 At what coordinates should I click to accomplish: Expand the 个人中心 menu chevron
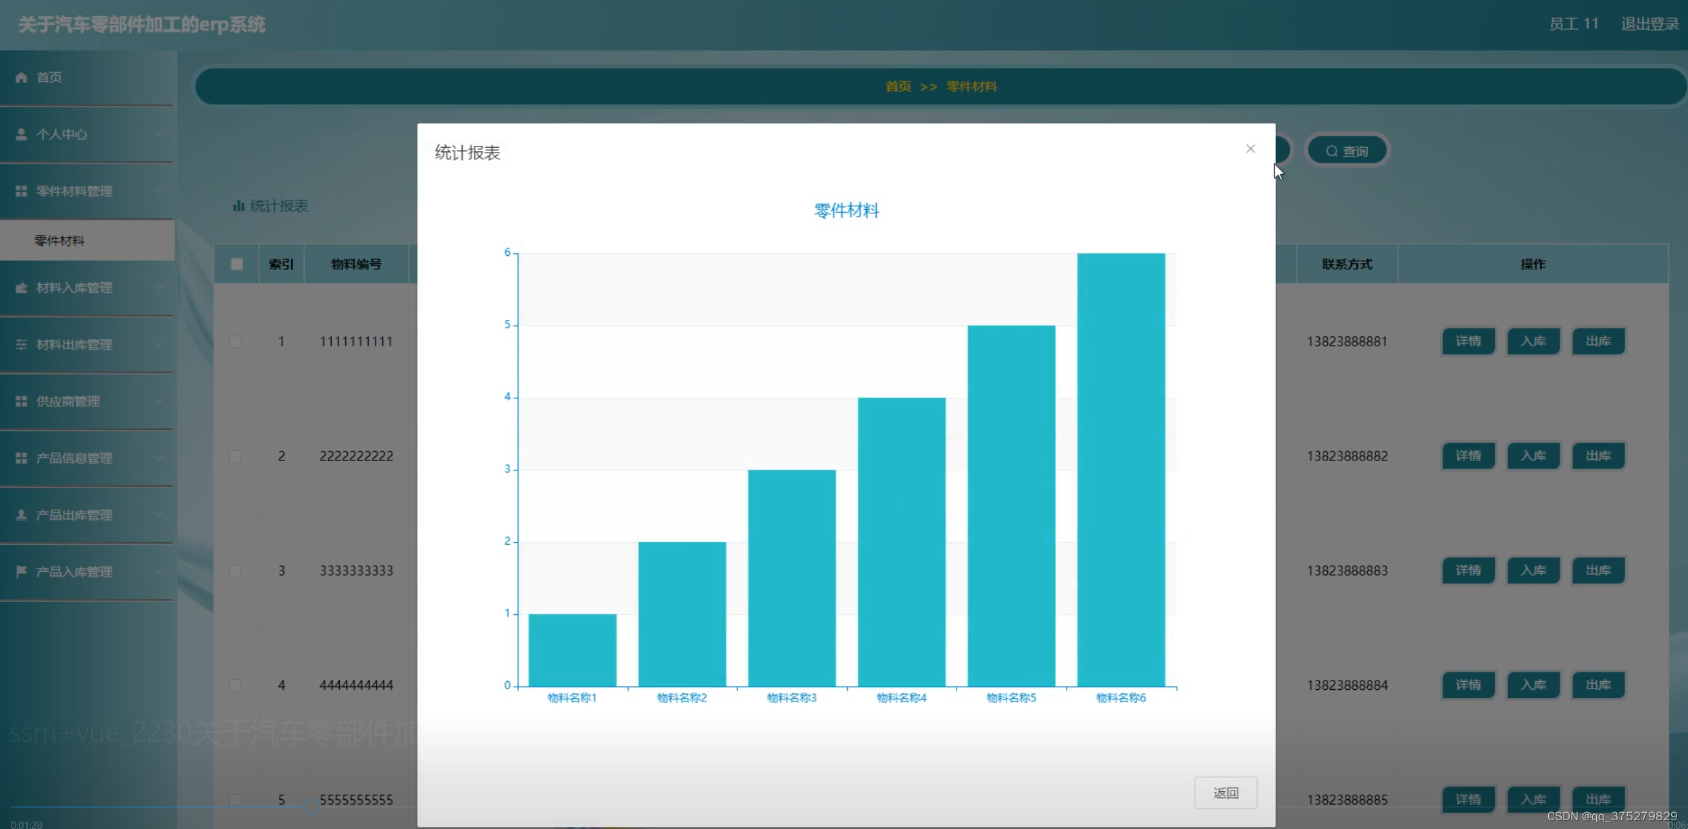pos(159,134)
